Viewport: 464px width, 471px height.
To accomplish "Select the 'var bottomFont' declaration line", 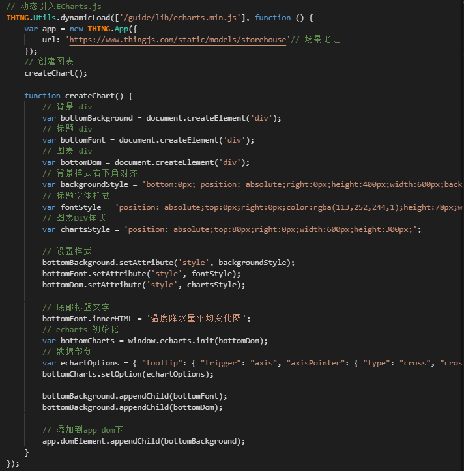I will point(148,140).
